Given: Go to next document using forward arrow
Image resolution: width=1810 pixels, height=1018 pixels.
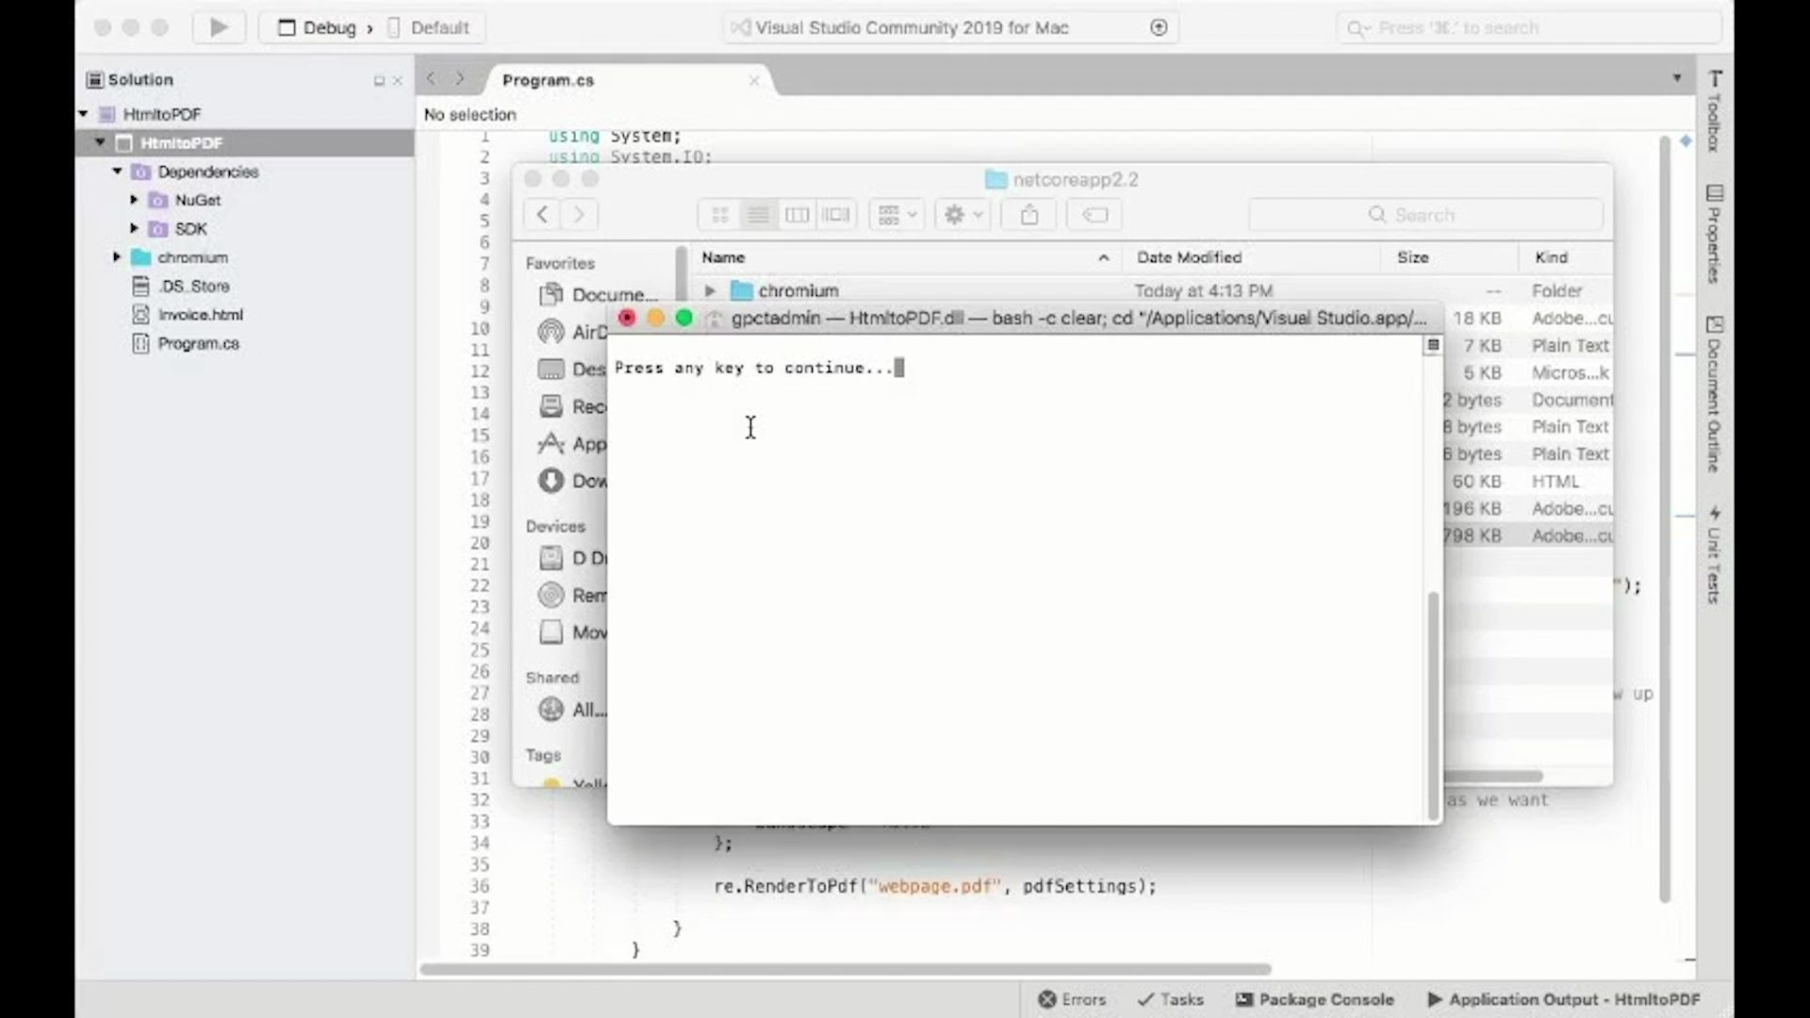Looking at the screenshot, I should click(460, 79).
